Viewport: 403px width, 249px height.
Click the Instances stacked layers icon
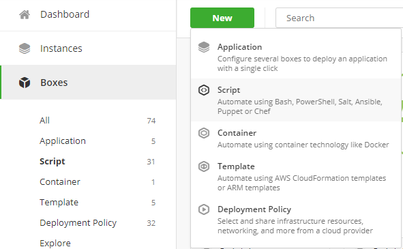25,48
